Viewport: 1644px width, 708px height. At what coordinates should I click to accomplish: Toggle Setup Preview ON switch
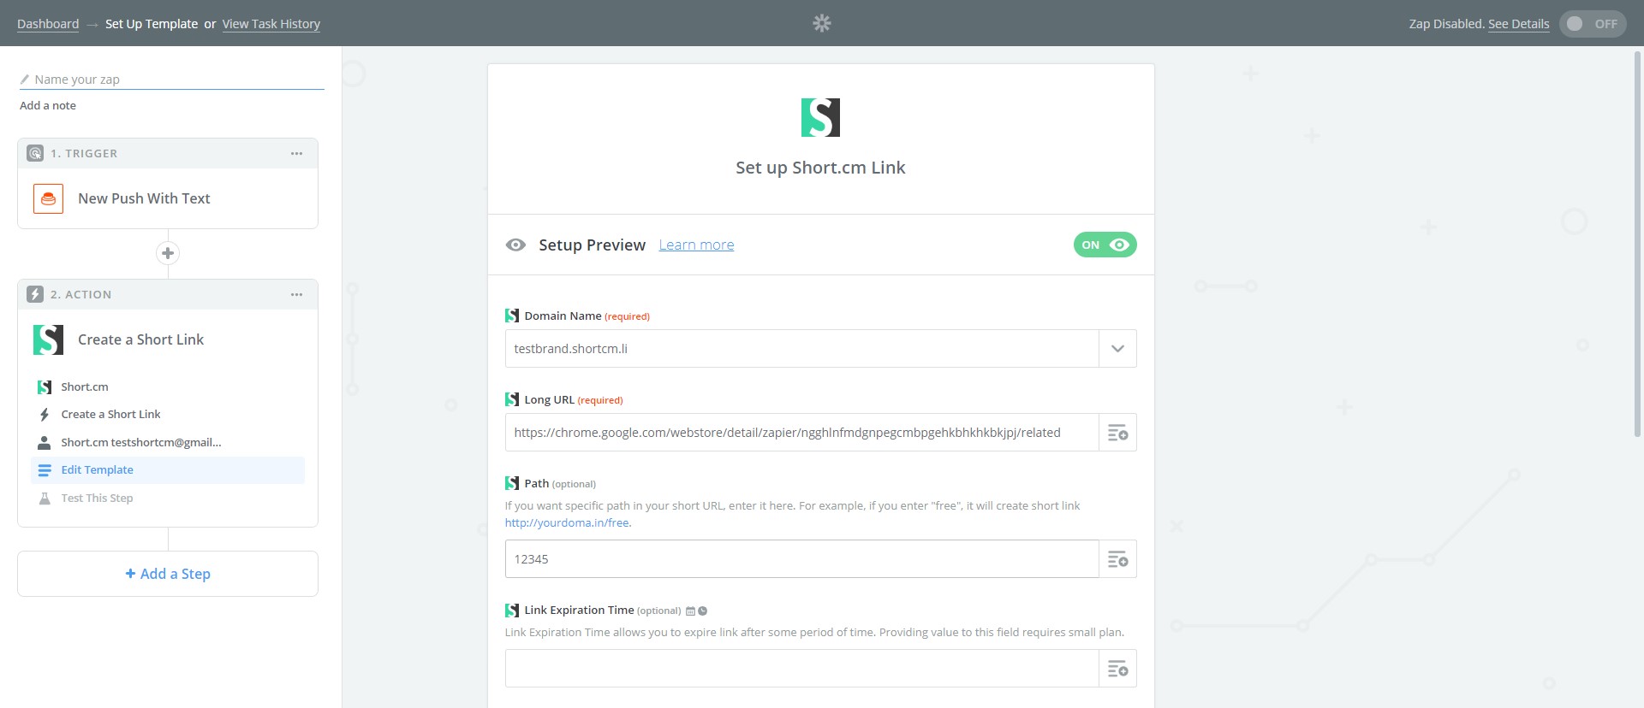[x=1105, y=245]
